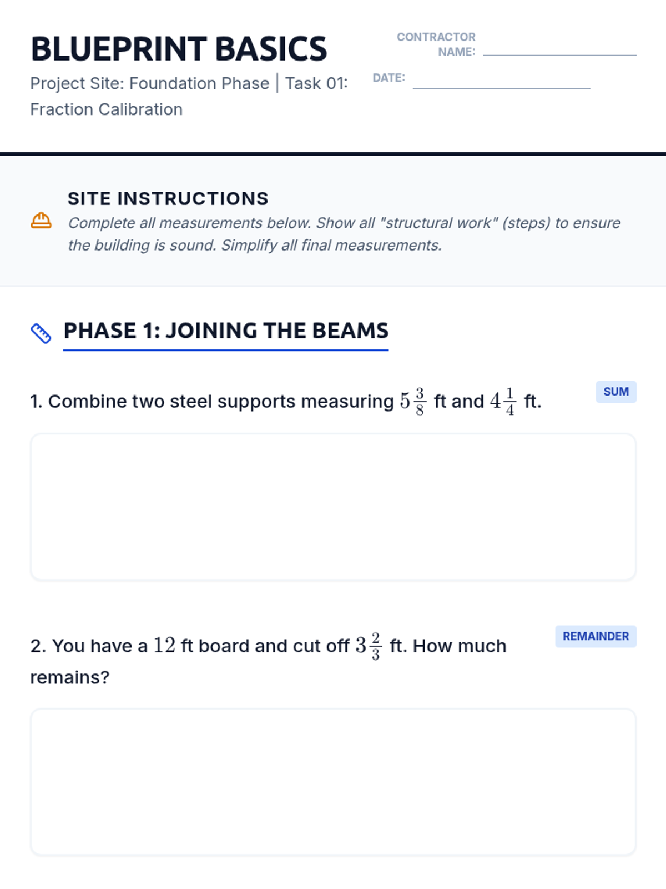Click the answer box for question 1
666x889 pixels.
333,507
